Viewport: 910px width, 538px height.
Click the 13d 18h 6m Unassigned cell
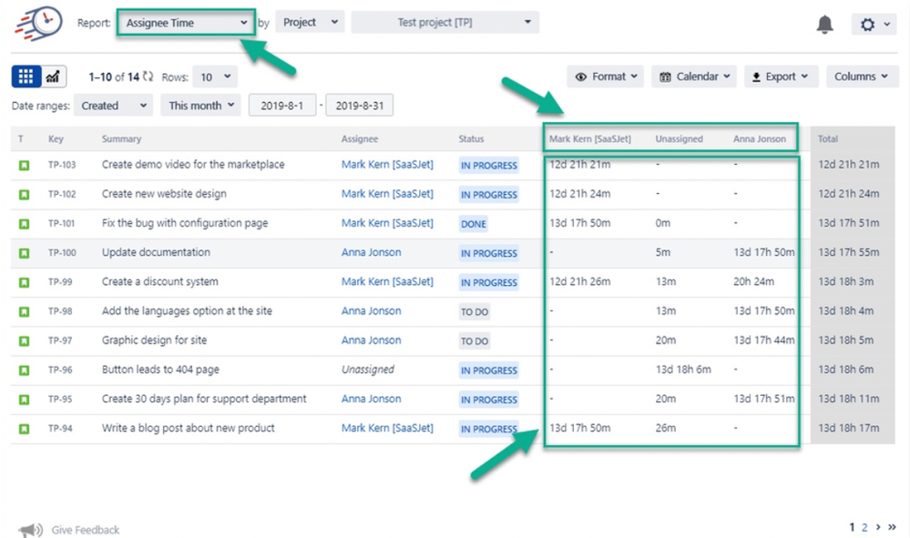(683, 370)
